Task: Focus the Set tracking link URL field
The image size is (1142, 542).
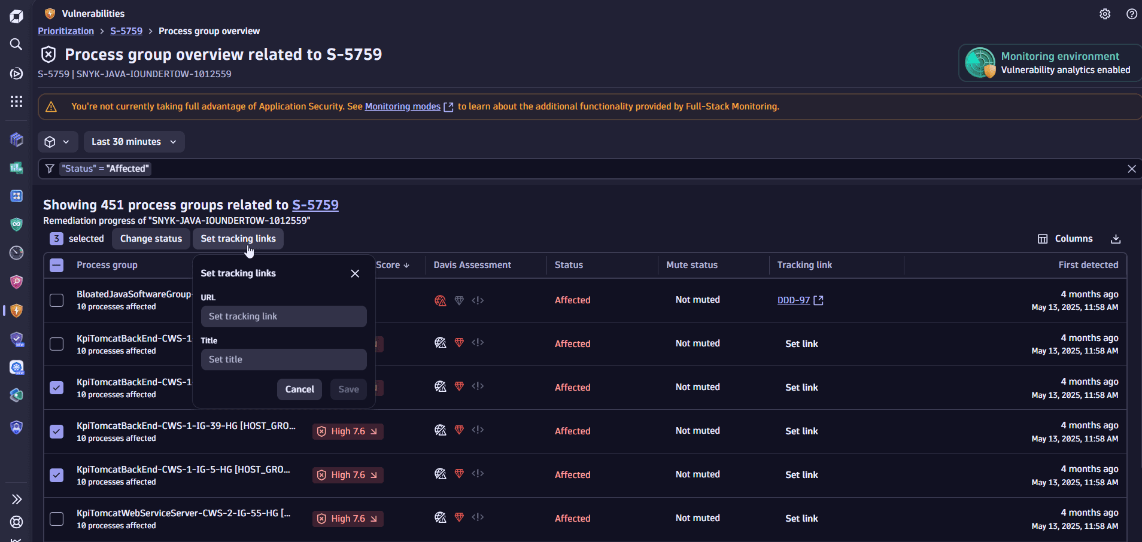Action: point(284,316)
